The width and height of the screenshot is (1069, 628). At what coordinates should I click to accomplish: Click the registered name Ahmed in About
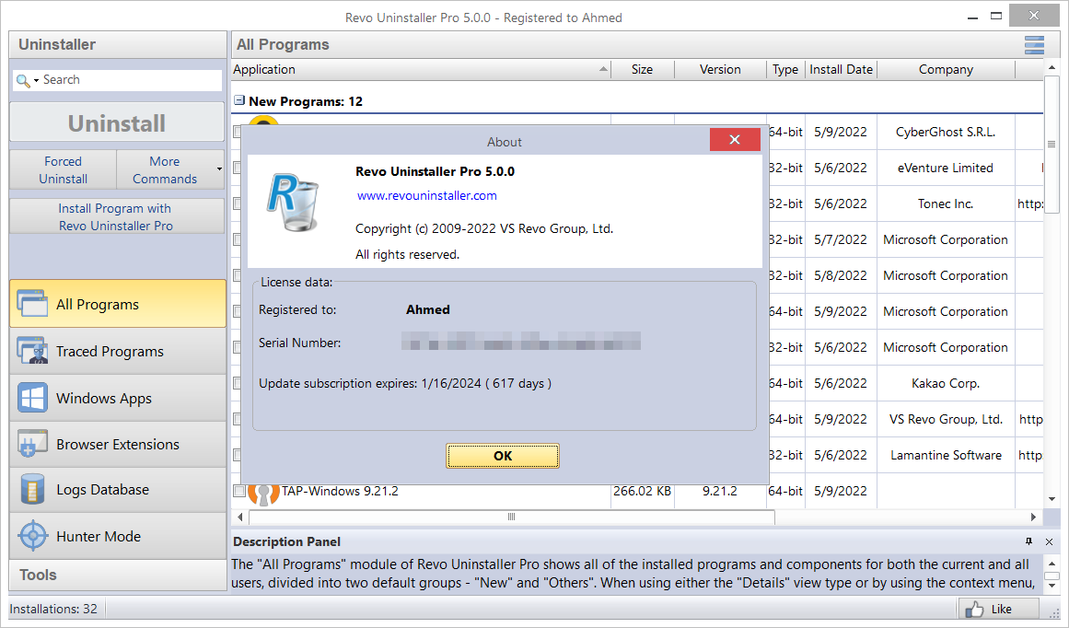pyautogui.click(x=428, y=309)
